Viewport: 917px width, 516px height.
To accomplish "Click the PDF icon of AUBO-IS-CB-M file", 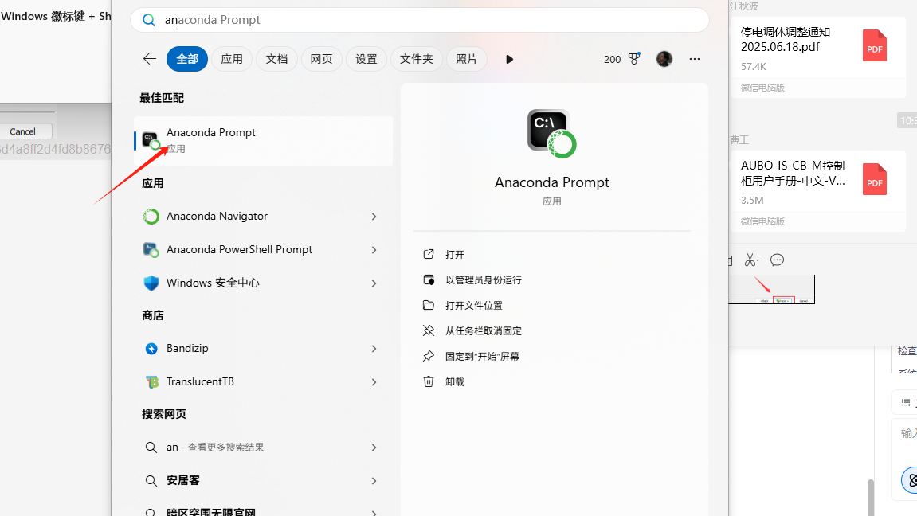I will (x=874, y=179).
